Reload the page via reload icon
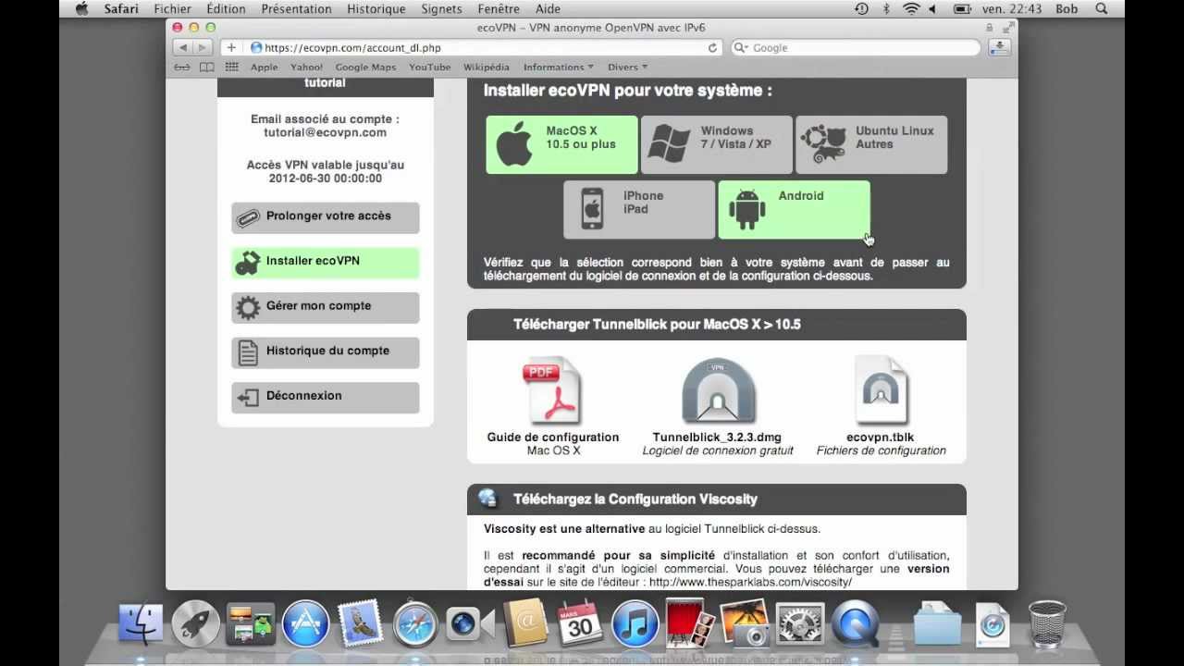 tap(712, 48)
